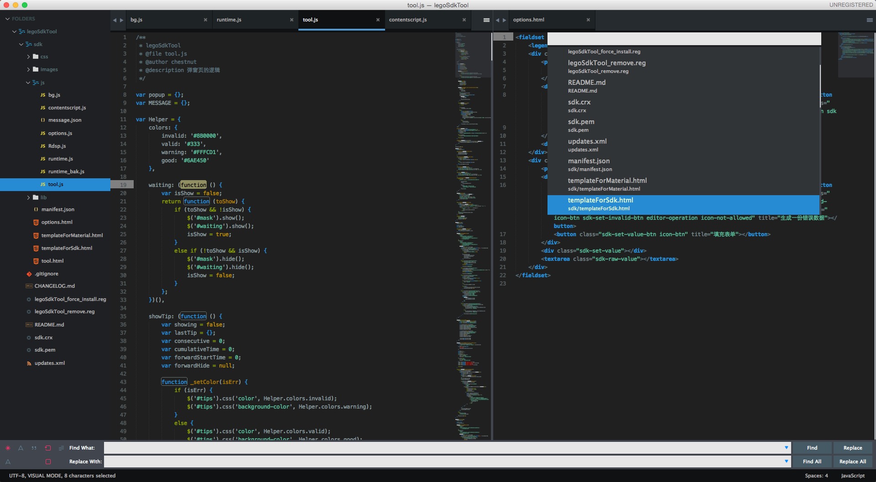Open right pane tab list menu
Viewport: 876px width, 482px height.
(x=870, y=20)
